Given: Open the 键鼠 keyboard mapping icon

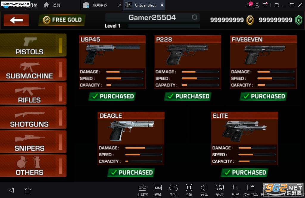Looking at the screenshot, I should click(158, 191).
